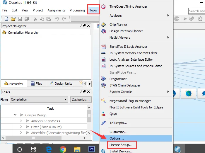Expand the Fitter (Place & Route) task

click(21, 127)
